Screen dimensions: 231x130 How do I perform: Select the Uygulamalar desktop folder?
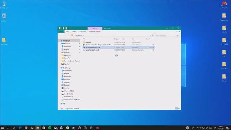224,17
